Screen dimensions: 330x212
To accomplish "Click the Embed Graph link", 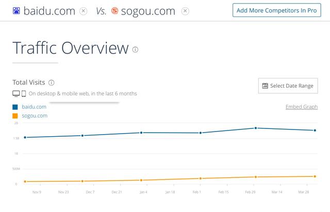I will (x=301, y=107).
